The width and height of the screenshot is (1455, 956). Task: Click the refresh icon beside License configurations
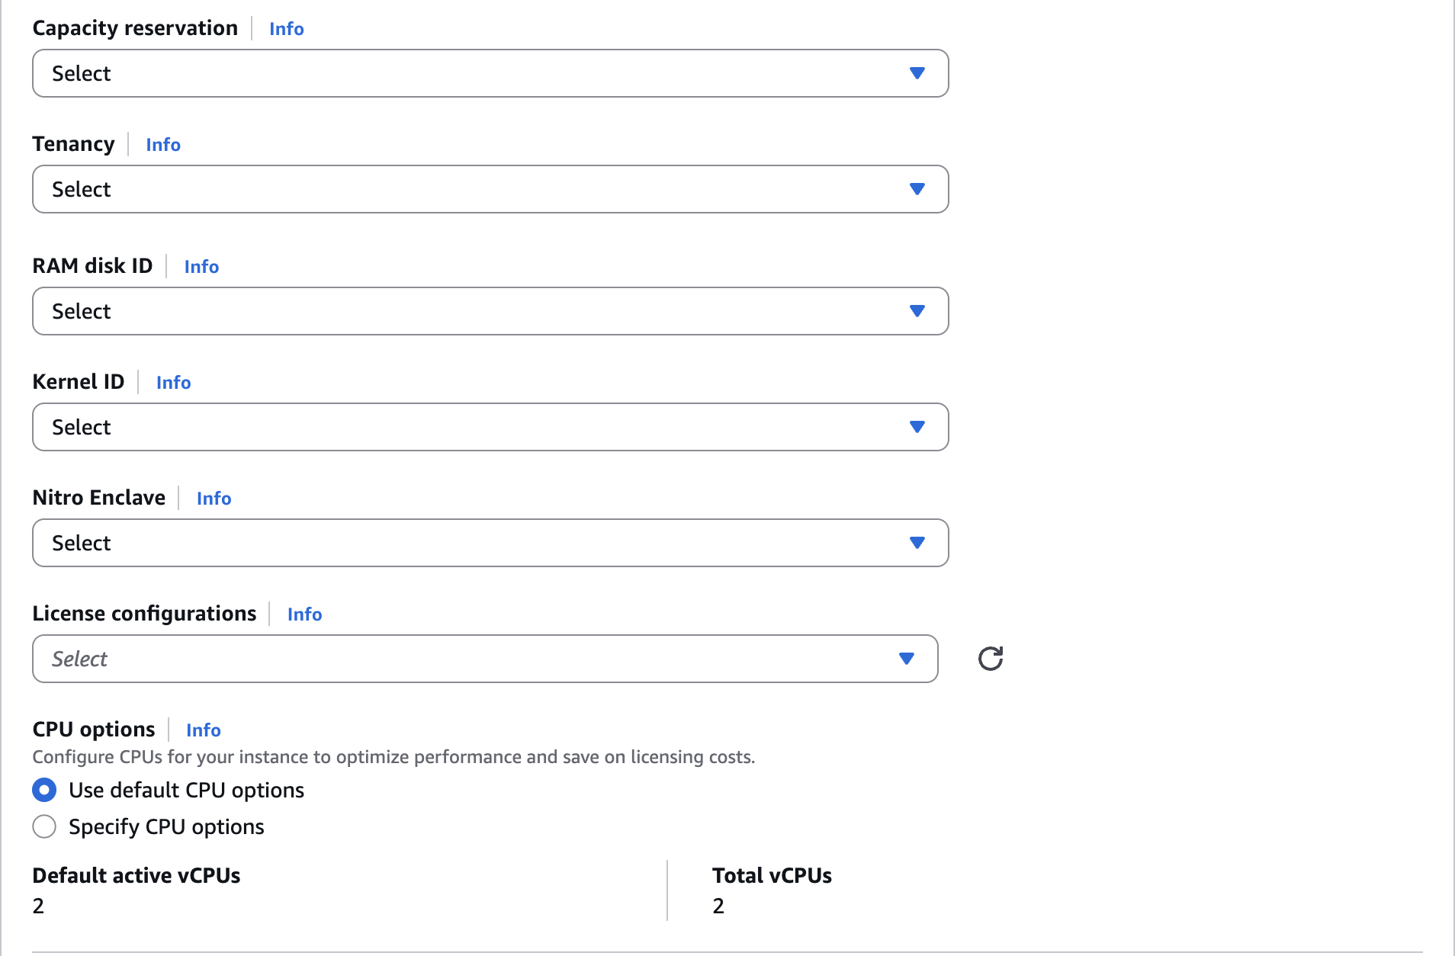990,659
